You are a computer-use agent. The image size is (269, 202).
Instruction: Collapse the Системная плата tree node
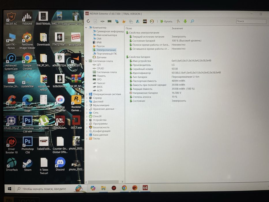coord(86,61)
